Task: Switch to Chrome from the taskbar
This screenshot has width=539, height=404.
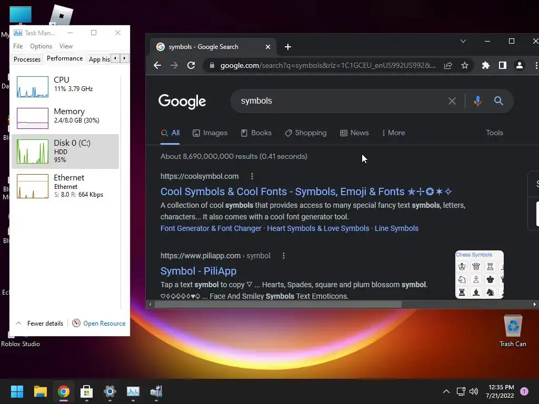Action: [x=63, y=391]
